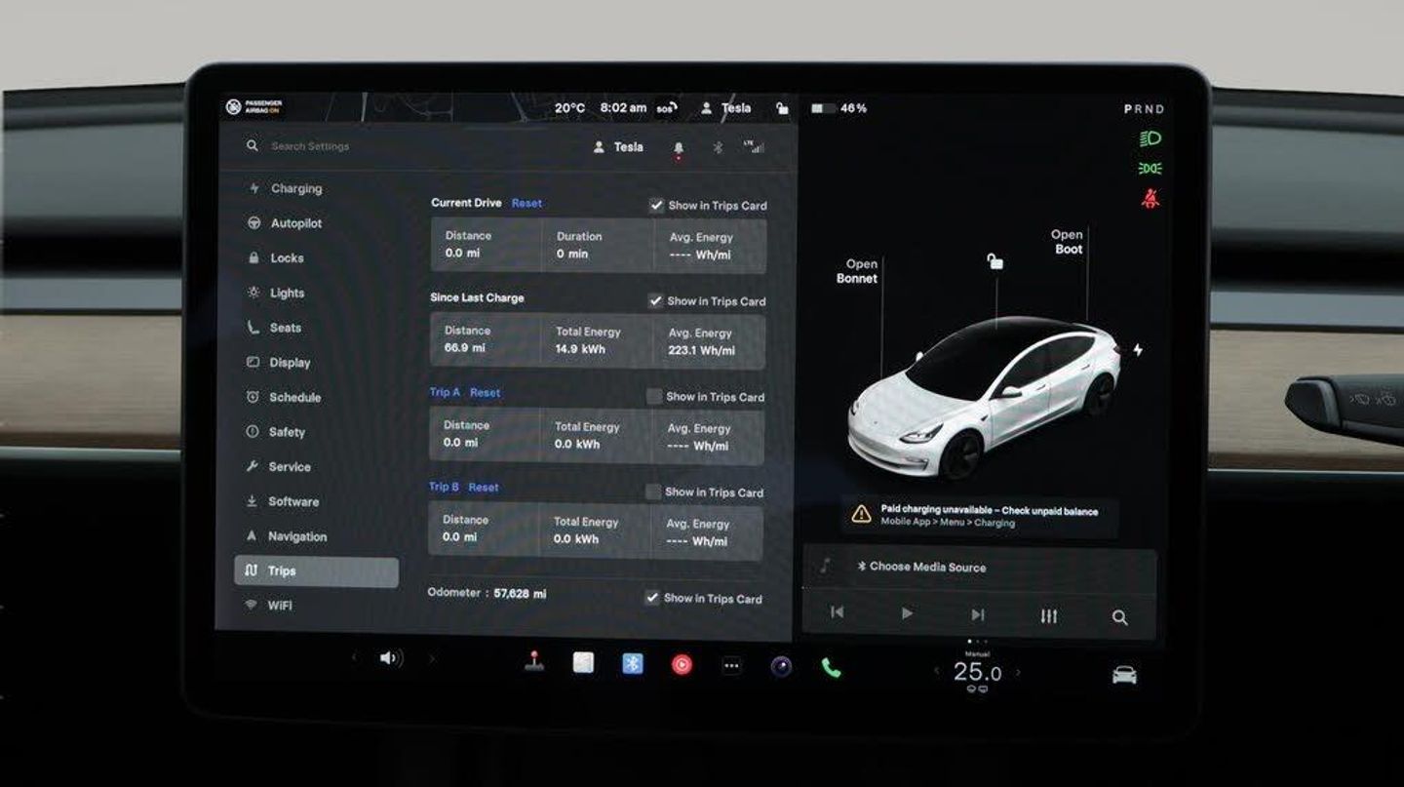Open climate controls via 25.0 temperature
1404x787 pixels.
click(x=977, y=672)
